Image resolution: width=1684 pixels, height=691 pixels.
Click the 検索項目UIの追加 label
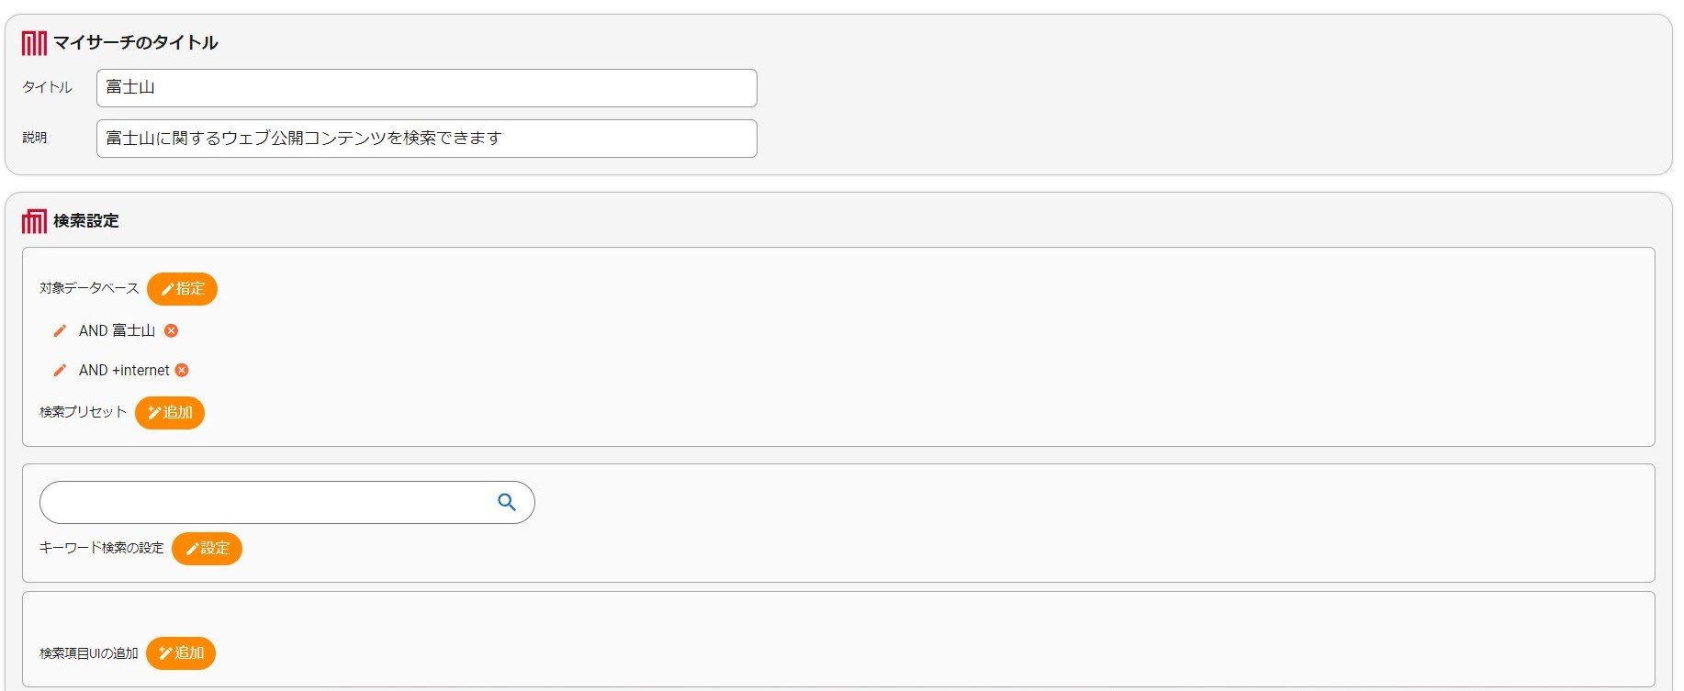point(88,653)
